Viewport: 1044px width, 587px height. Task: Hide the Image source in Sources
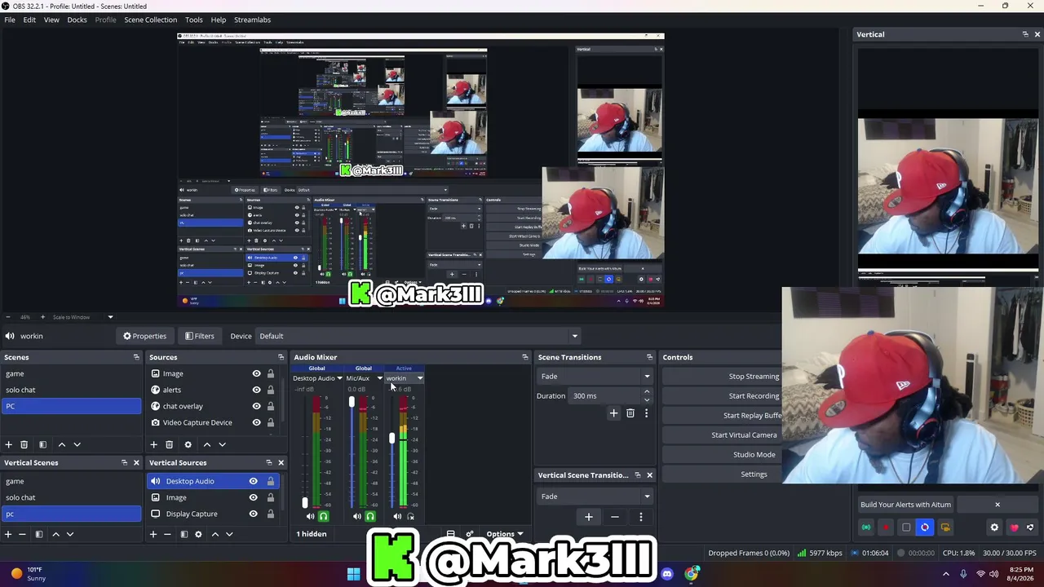(256, 373)
